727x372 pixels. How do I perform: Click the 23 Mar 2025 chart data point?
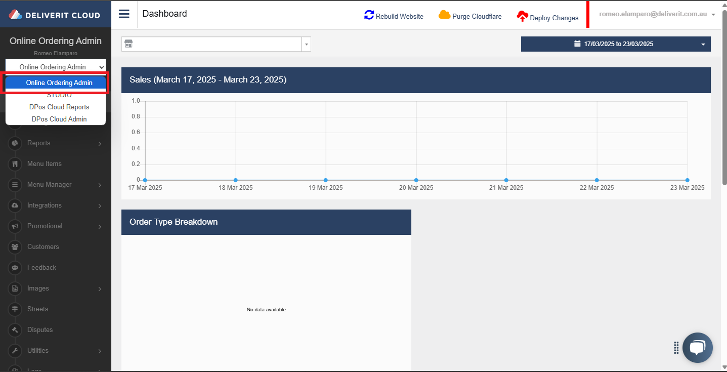(687, 180)
